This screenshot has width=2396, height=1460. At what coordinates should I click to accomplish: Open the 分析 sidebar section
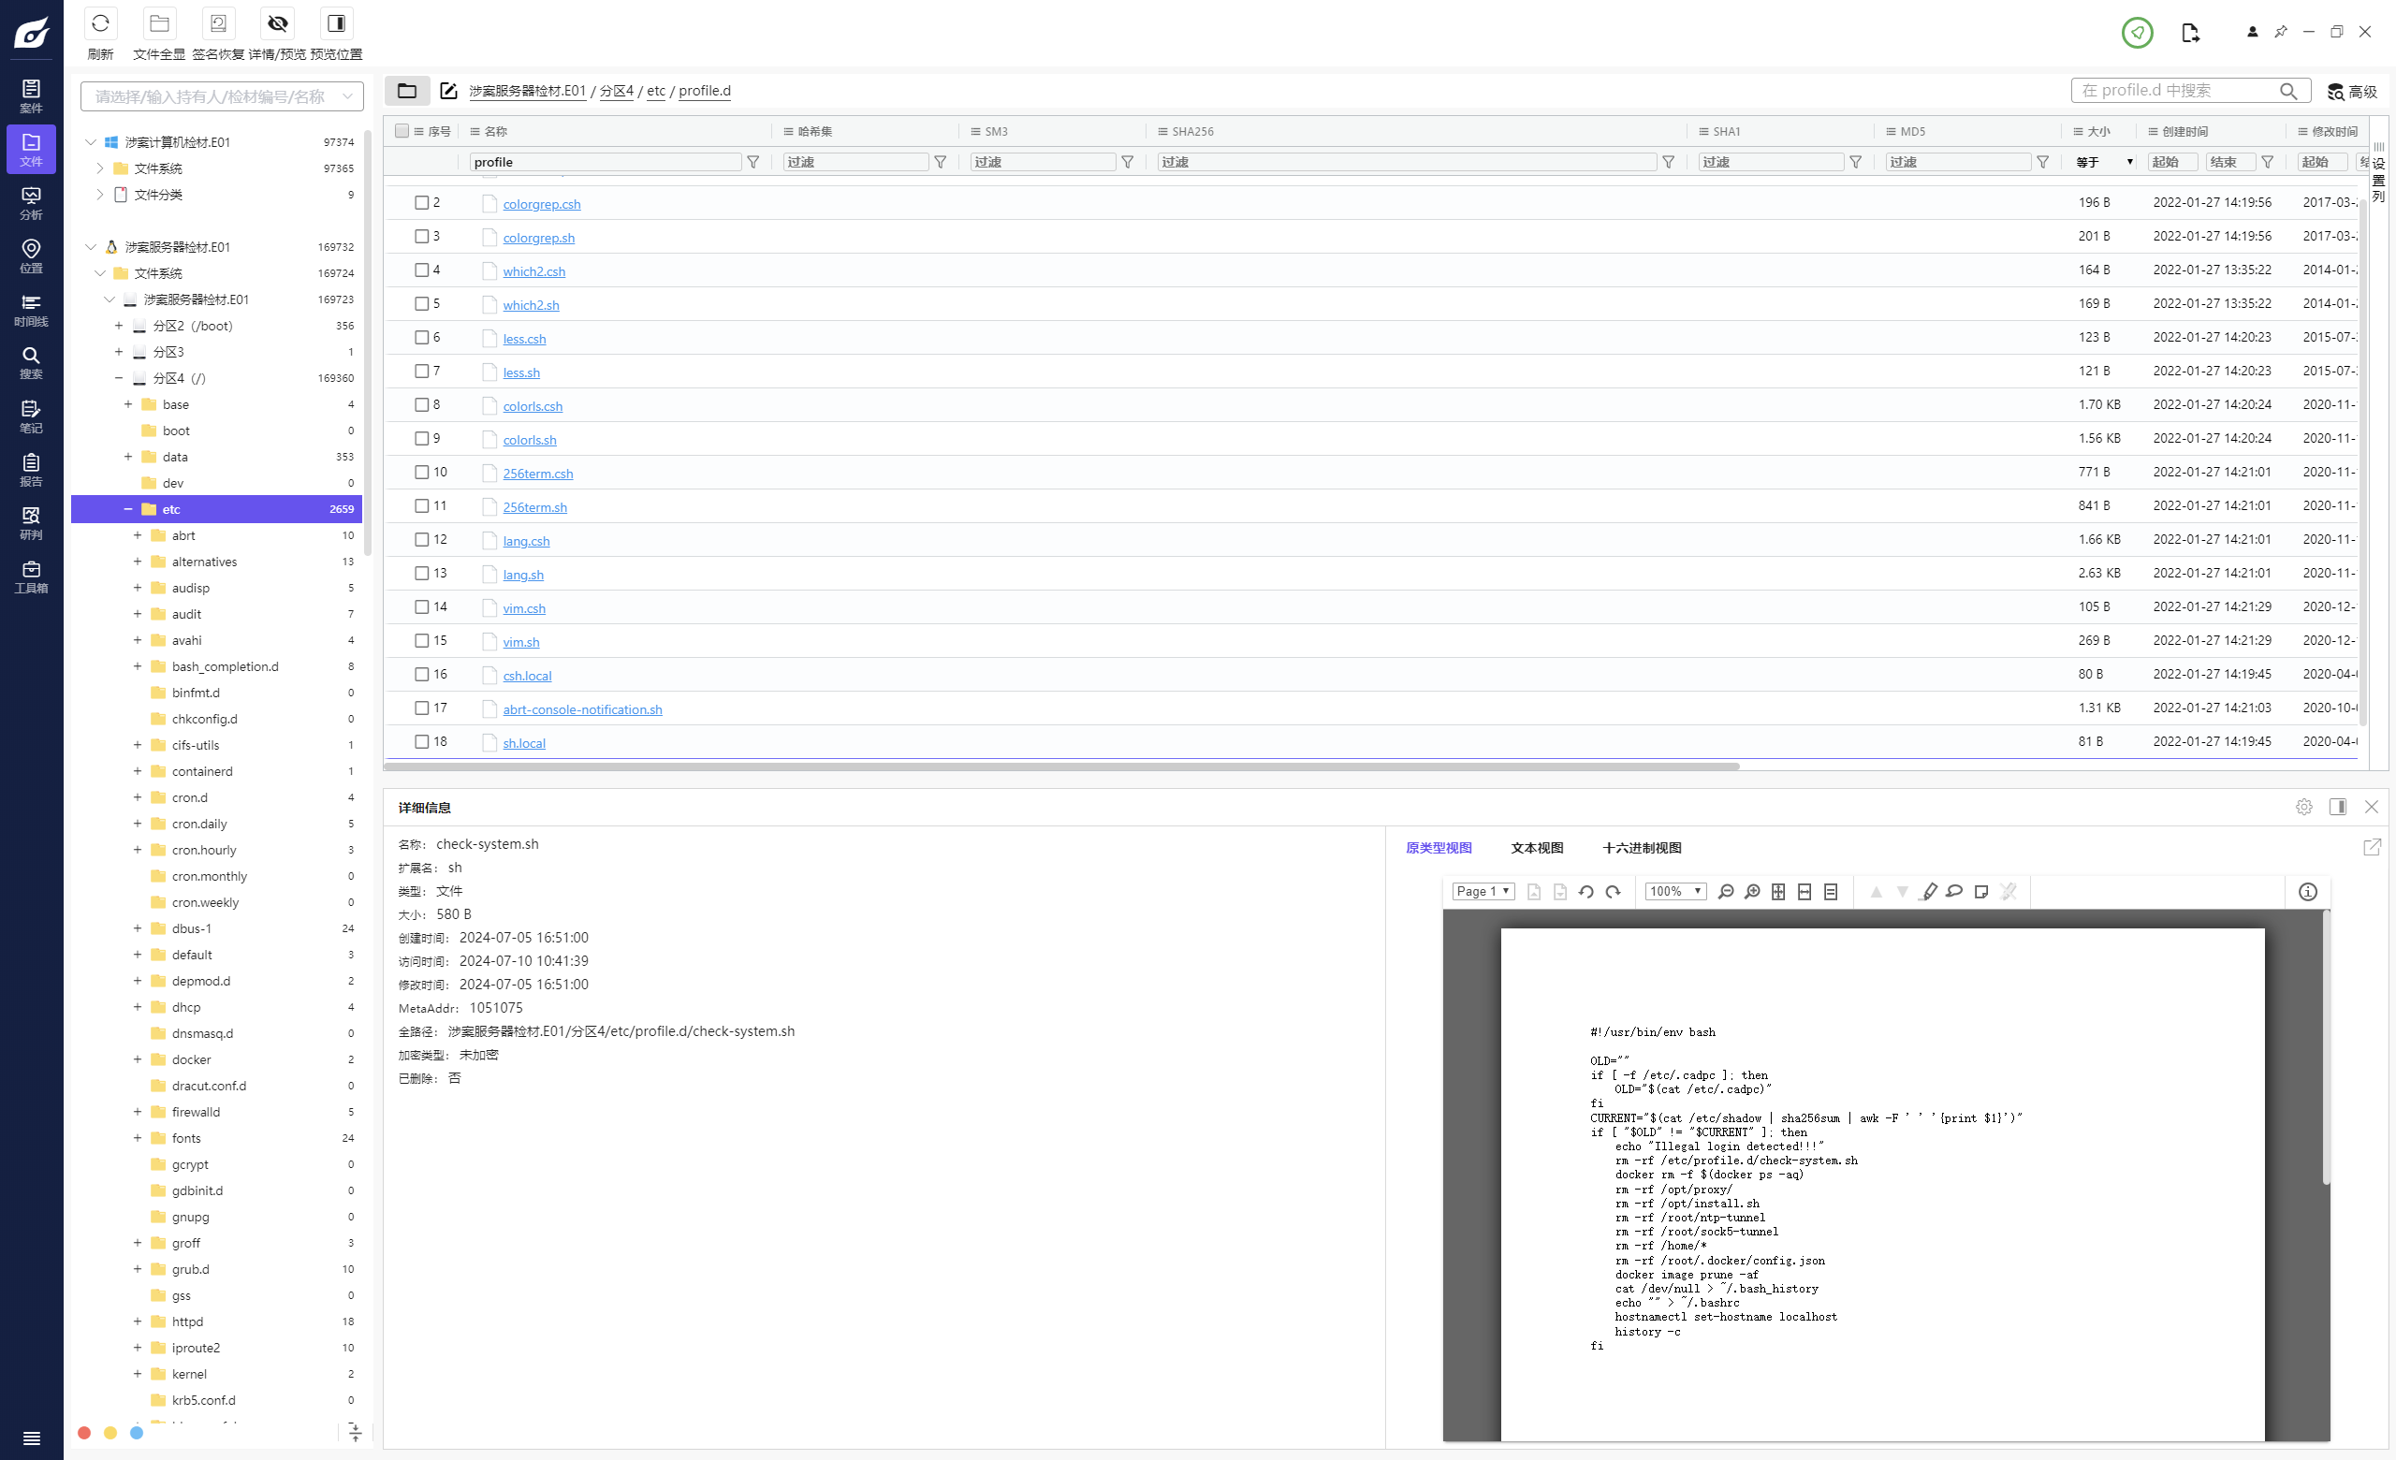(31, 203)
